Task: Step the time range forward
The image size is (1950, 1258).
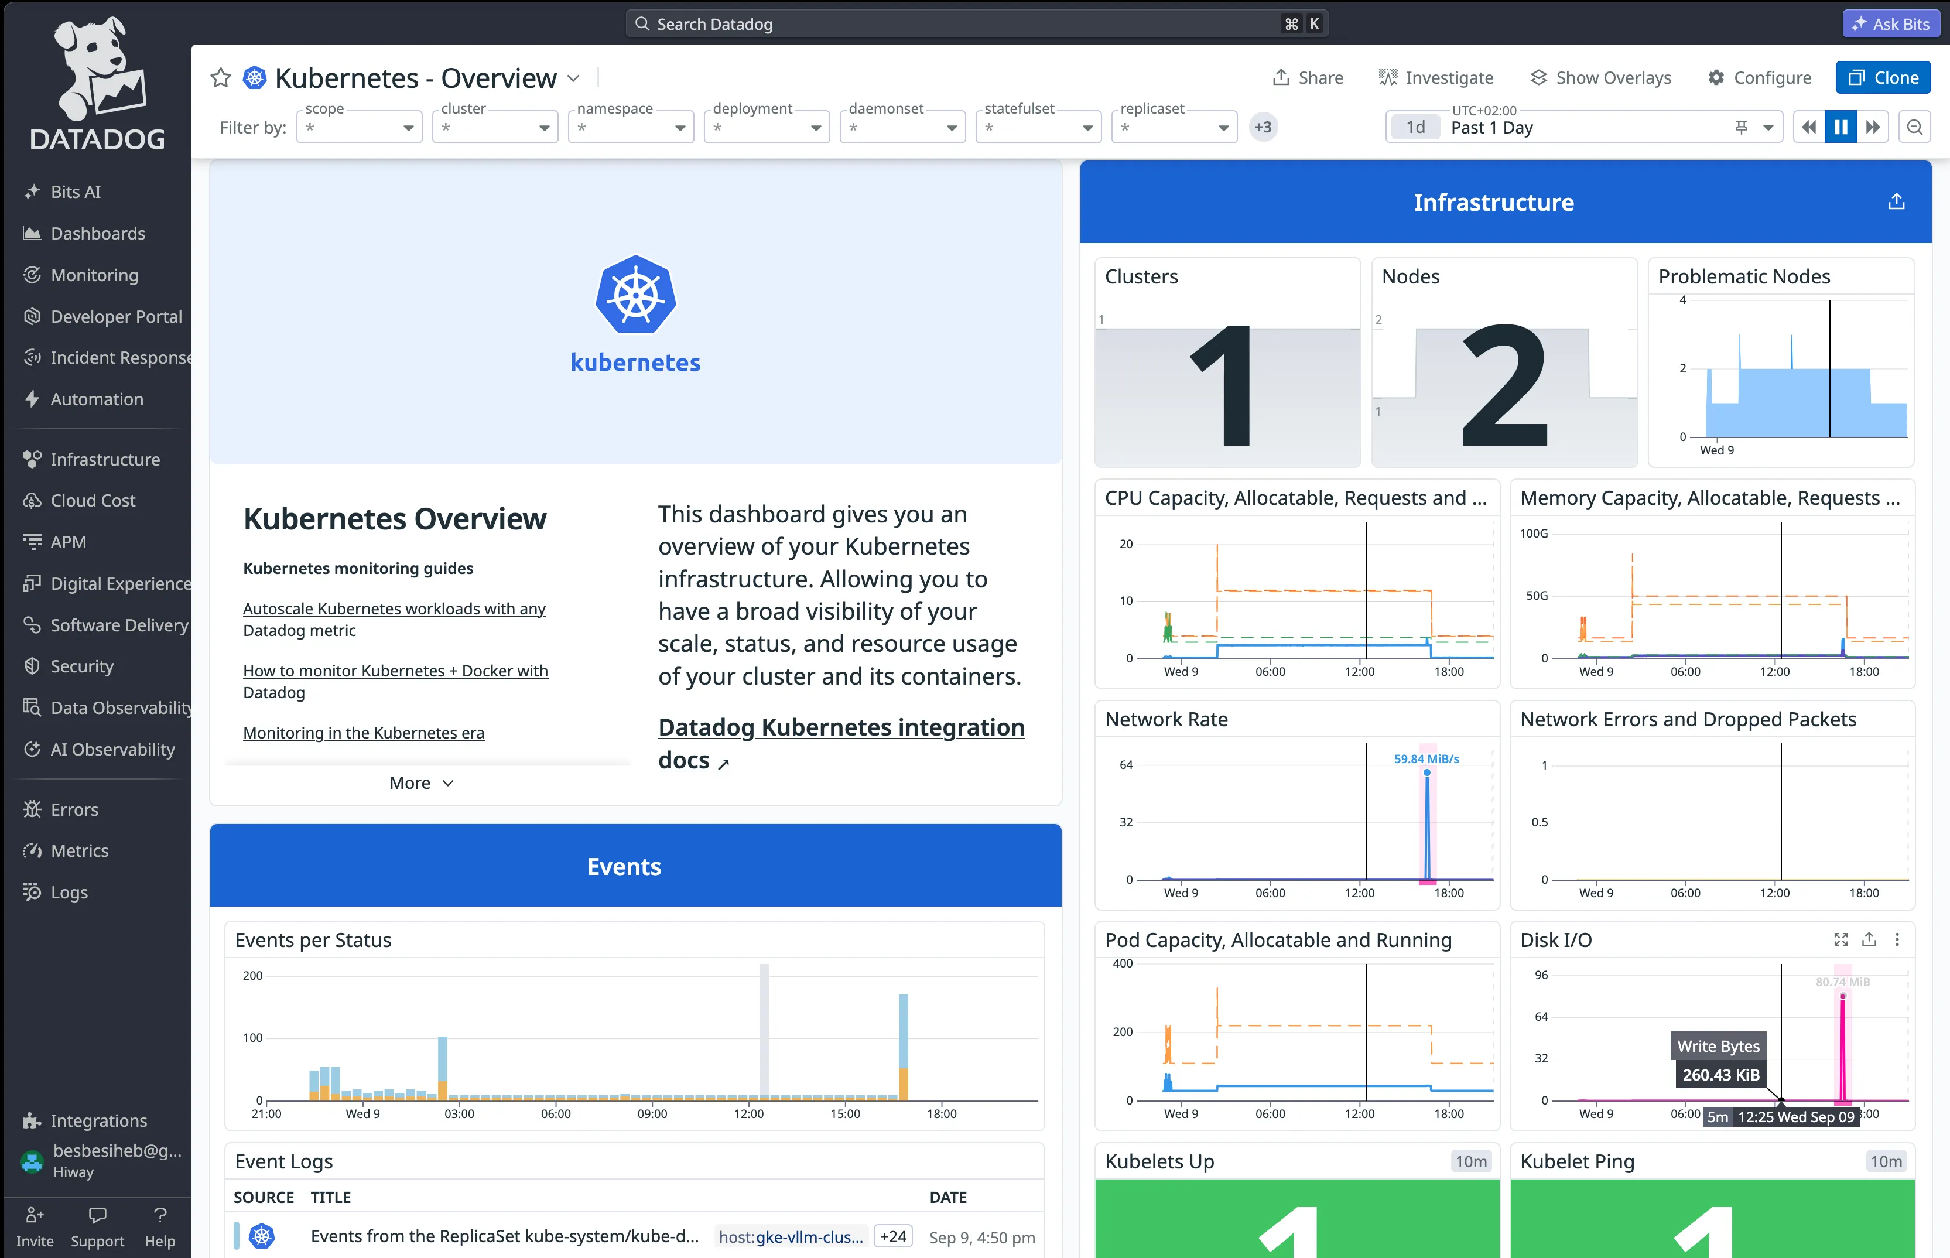Action: point(1873,128)
